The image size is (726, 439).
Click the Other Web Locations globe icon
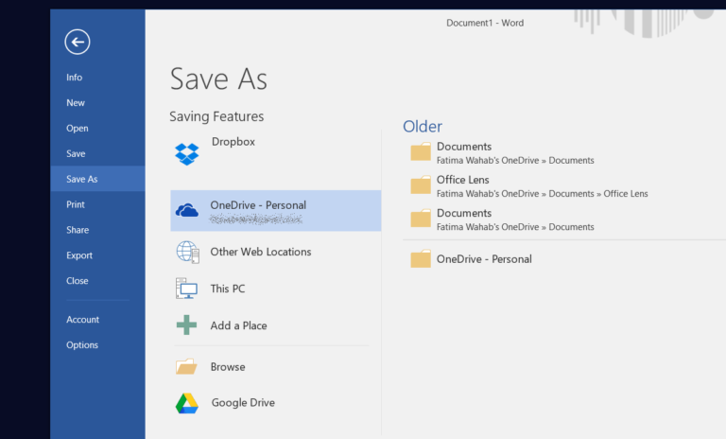tap(187, 253)
